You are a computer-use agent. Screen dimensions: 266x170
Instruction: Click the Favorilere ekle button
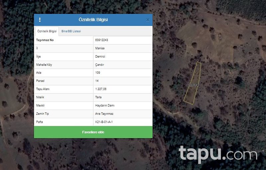coord(93,132)
